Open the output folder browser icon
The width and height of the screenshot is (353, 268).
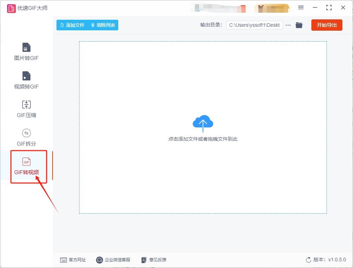click(x=299, y=25)
